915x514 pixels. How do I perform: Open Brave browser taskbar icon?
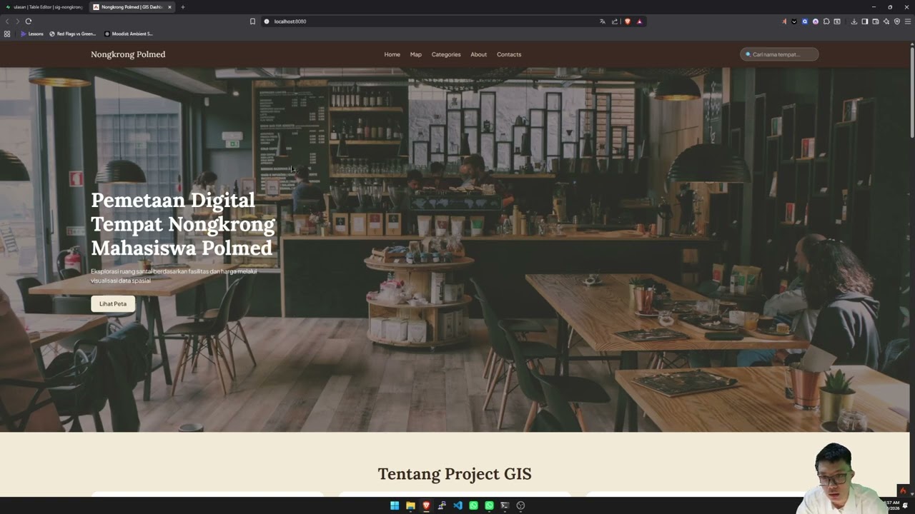click(x=426, y=505)
